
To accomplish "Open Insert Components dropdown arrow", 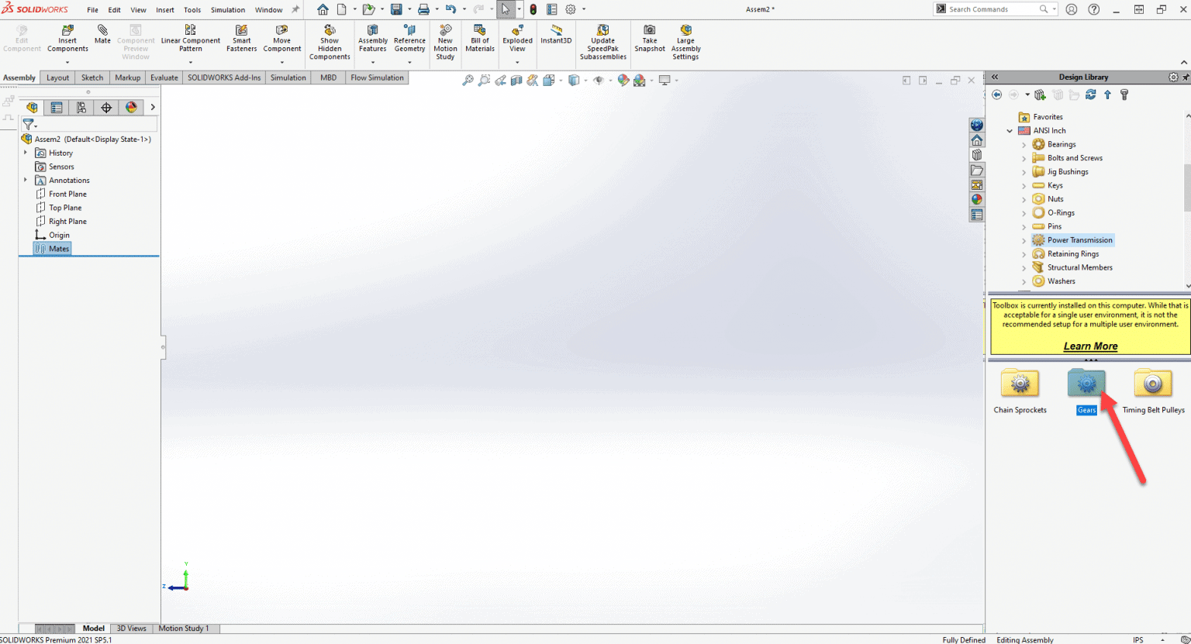I will pos(67,62).
